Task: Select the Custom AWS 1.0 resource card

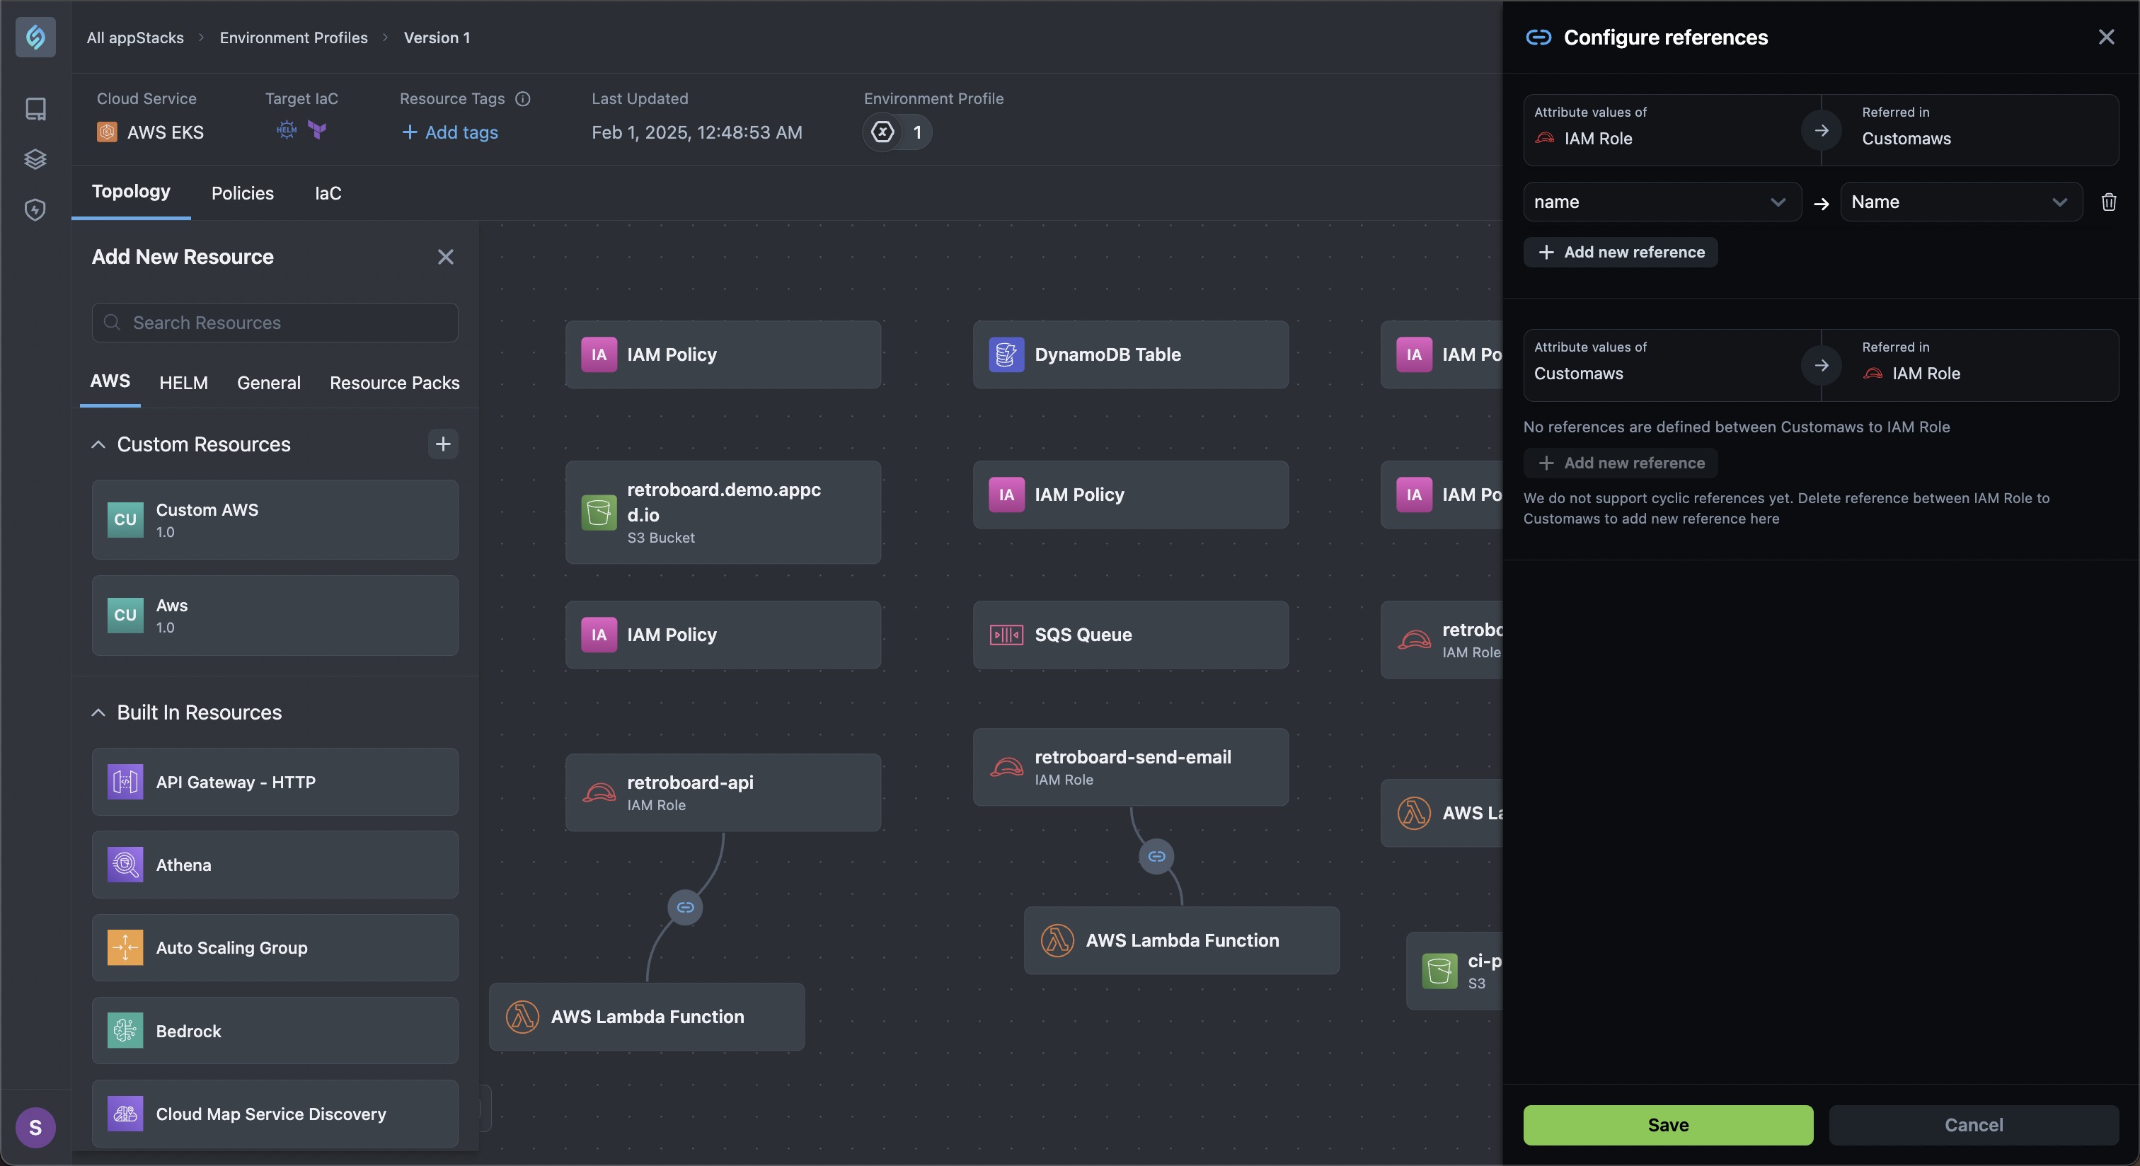Action: [275, 520]
